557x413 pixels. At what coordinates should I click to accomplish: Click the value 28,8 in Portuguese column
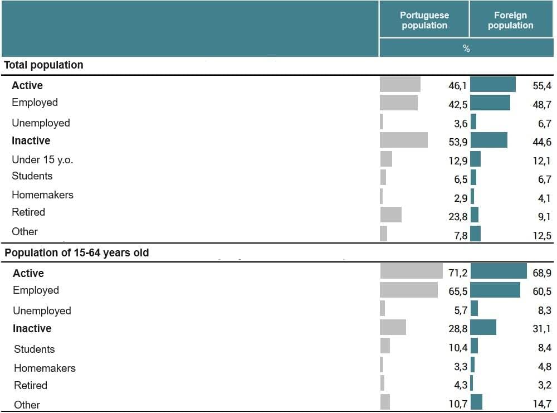click(458, 329)
